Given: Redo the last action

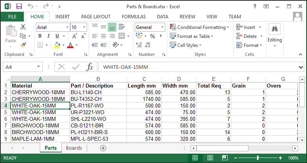Looking at the screenshot, I should [46, 6].
